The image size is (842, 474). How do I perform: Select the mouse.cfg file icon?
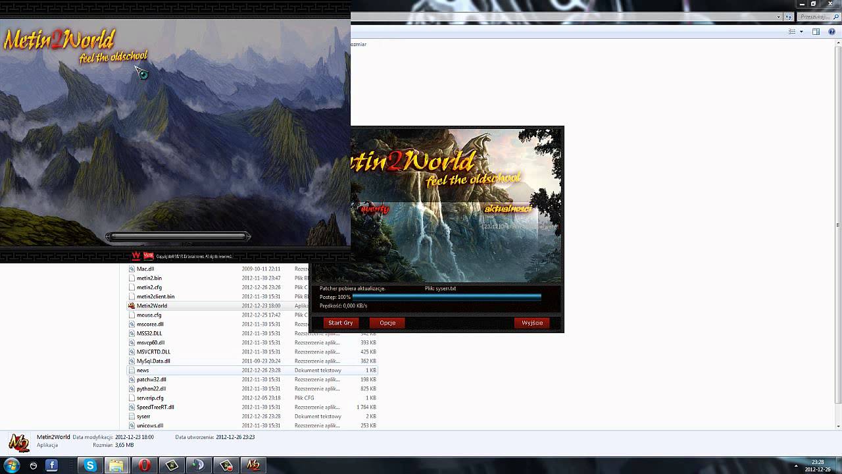132,315
